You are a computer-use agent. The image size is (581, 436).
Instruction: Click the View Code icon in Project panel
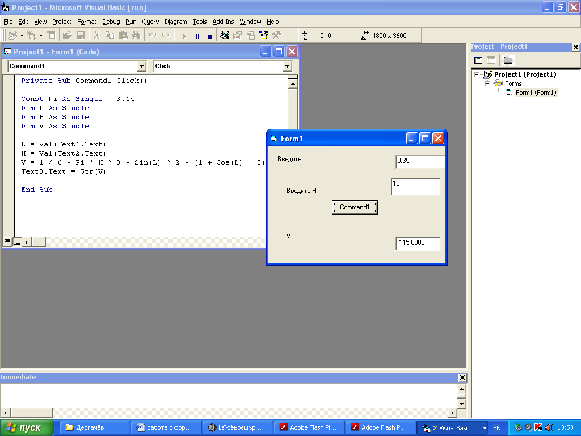(x=478, y=60)
